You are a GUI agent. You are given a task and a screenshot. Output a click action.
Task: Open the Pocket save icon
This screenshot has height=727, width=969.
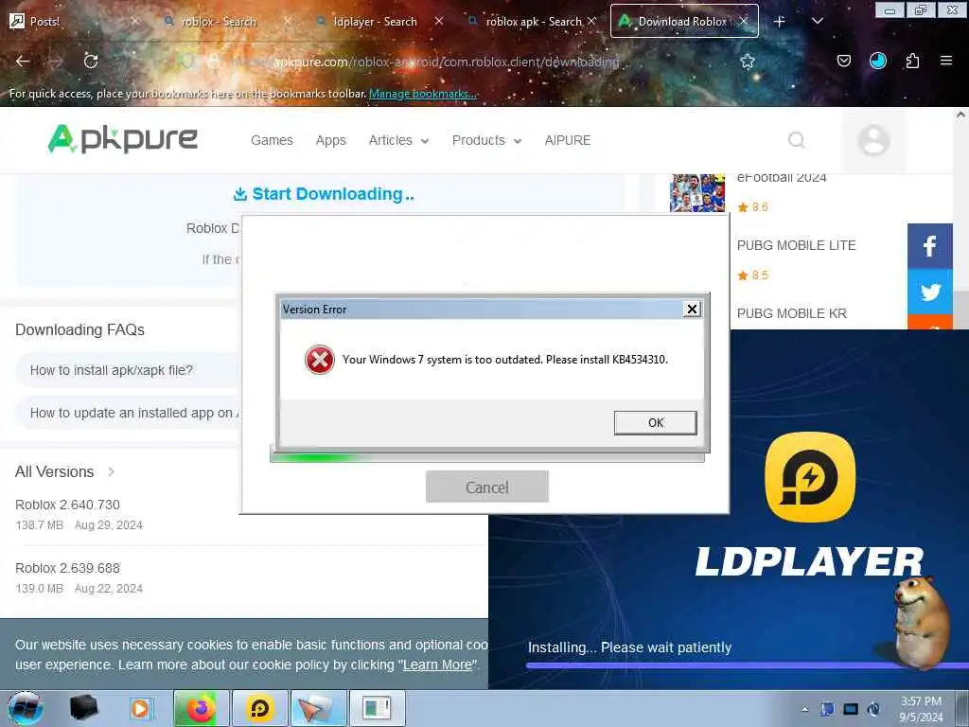coord(843,61)
